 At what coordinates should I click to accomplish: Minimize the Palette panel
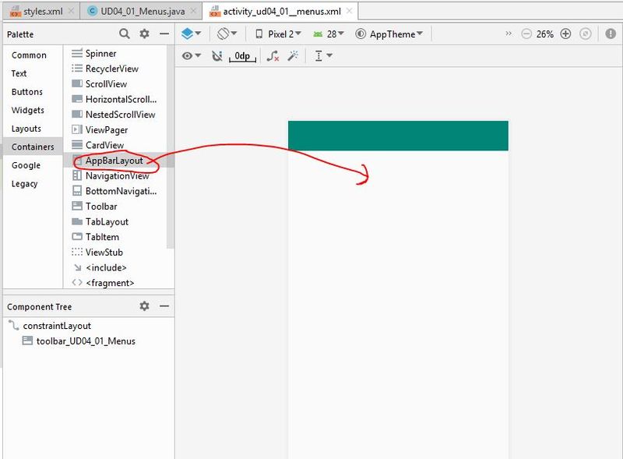tap(164, 34)
